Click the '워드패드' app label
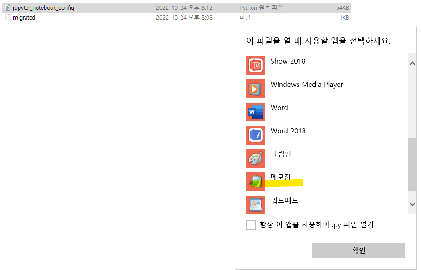Image resolution: width=421 pixels, height=270 pixels. pyautogui.click(x=285, y=200)
